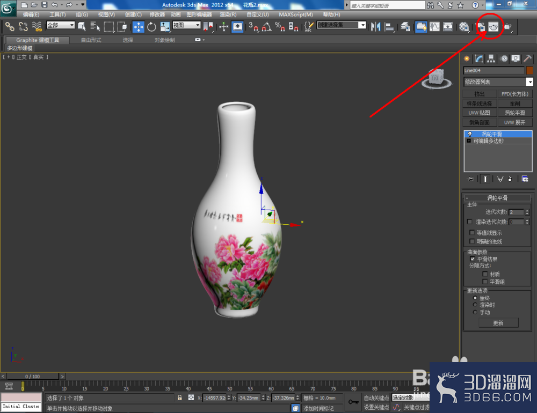
Task: Open the Render Setup dialog
Action: 481,27
